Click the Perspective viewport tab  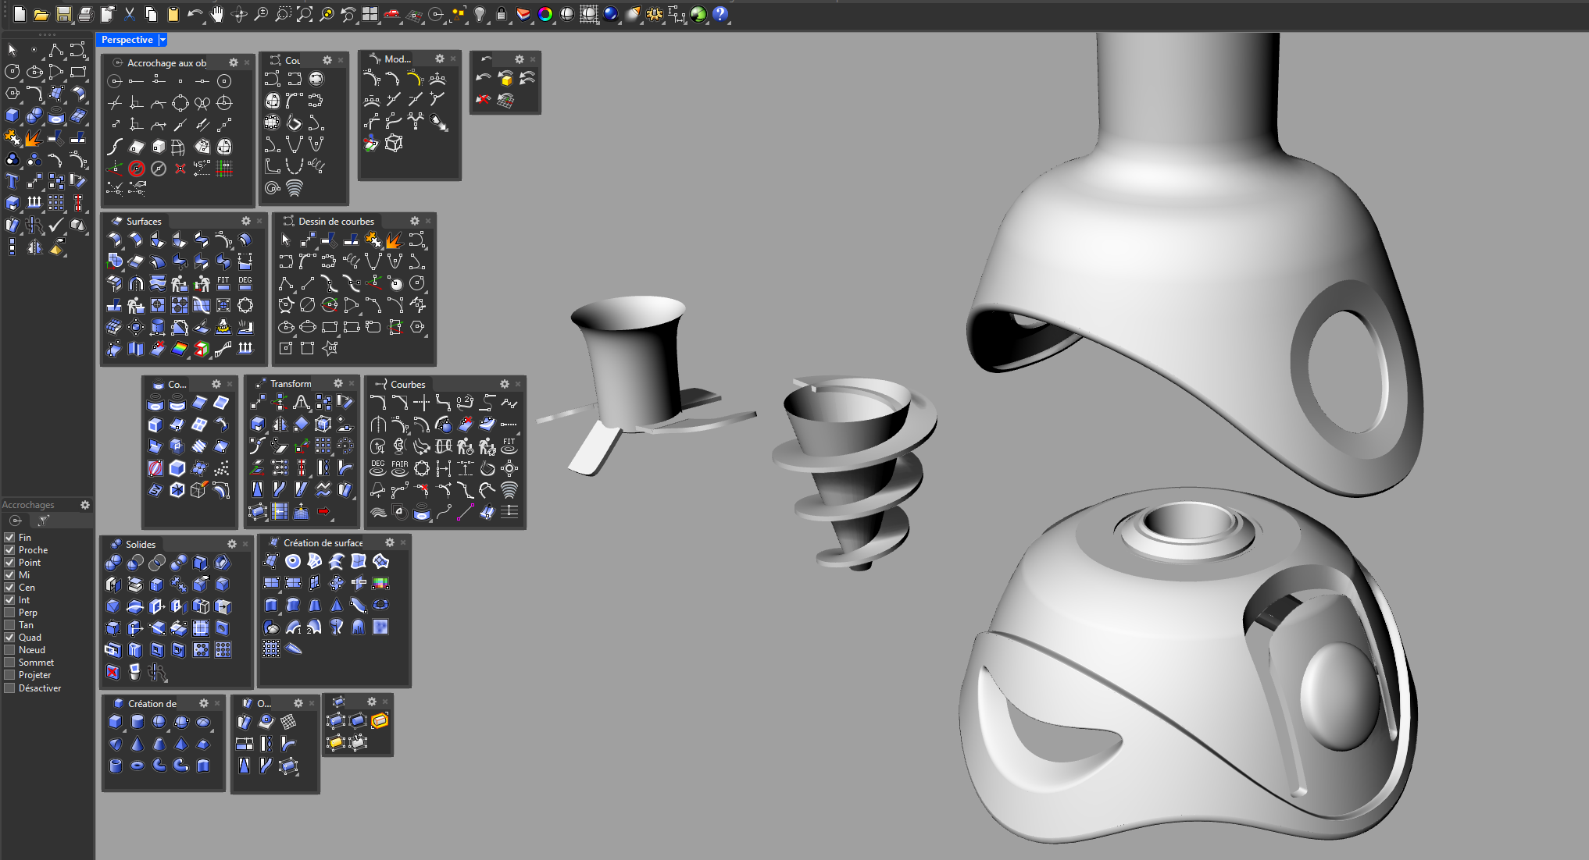point(127,40)
